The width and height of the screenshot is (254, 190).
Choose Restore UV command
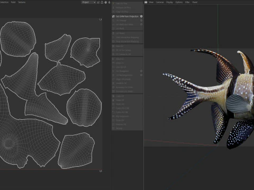click(x=127, y=125)
